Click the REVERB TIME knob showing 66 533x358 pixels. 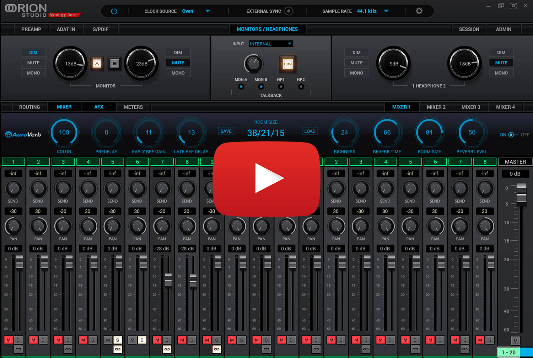click(387, 133)
